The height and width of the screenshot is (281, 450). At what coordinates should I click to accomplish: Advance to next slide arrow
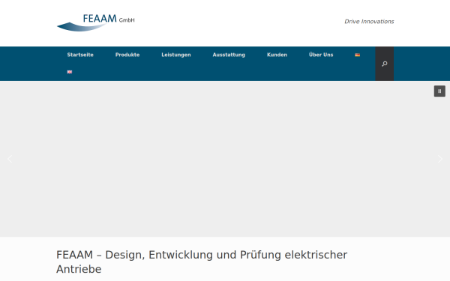[x=440, y=159]
